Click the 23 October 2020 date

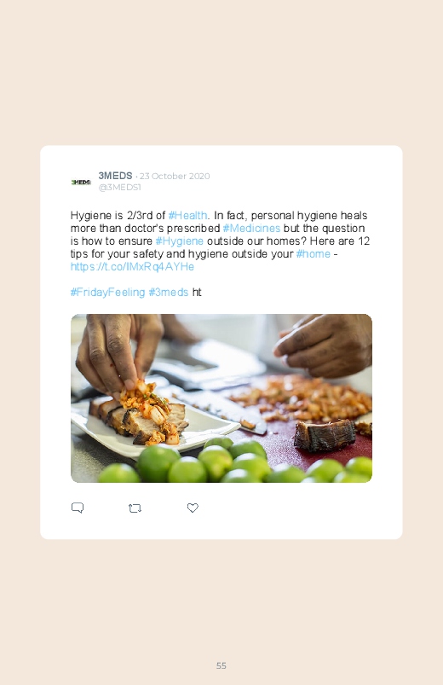pos(175,176)
